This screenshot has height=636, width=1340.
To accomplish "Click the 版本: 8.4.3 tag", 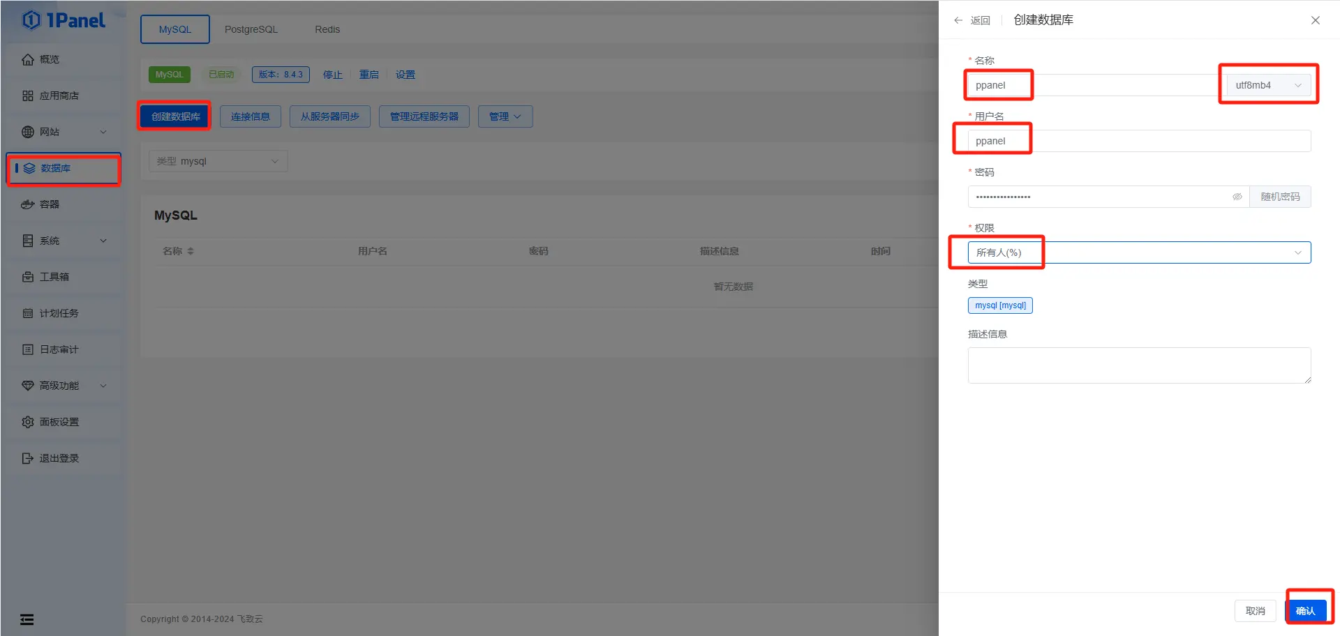I will tap(281, 75).
